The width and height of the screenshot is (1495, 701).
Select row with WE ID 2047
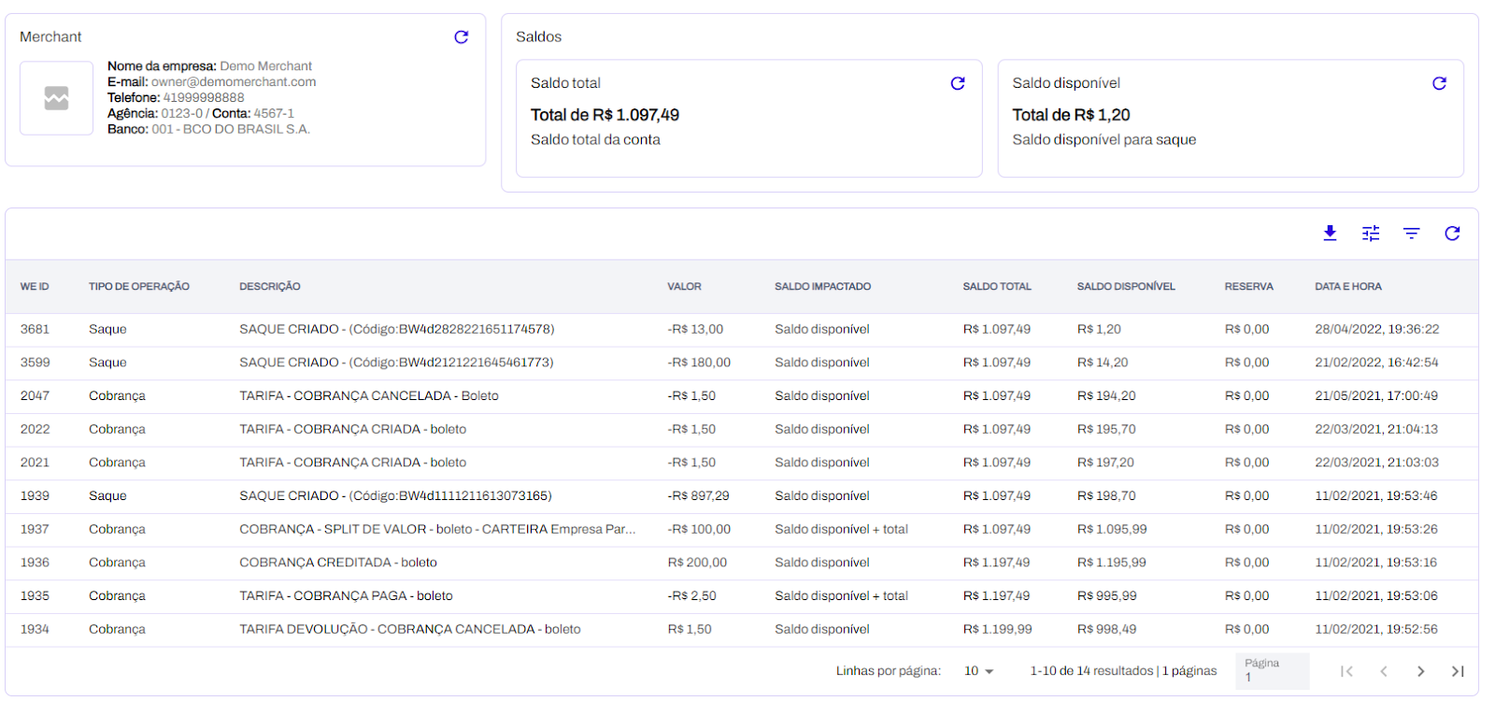pos(742,396)
